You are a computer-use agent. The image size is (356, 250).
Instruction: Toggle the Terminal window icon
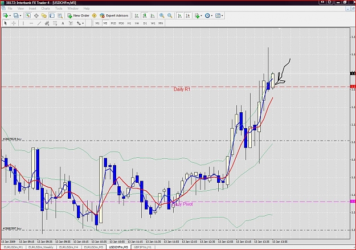click(52, 15)
